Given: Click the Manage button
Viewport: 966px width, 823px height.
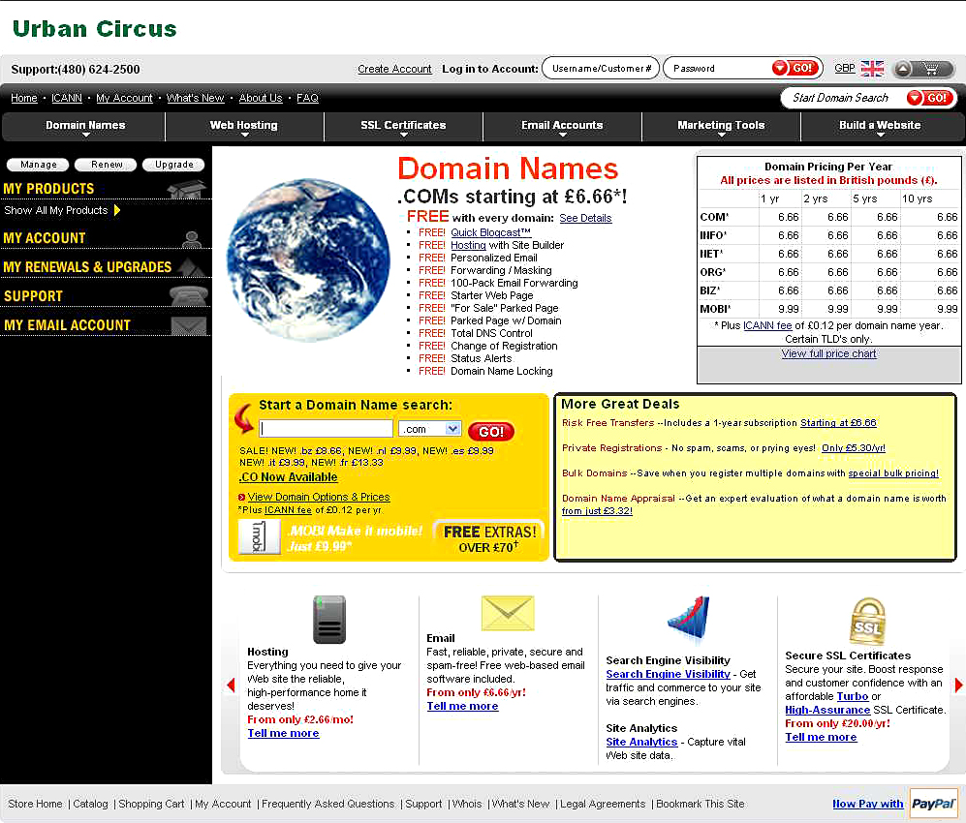Looking at the screenshot, I should point(38,165).
